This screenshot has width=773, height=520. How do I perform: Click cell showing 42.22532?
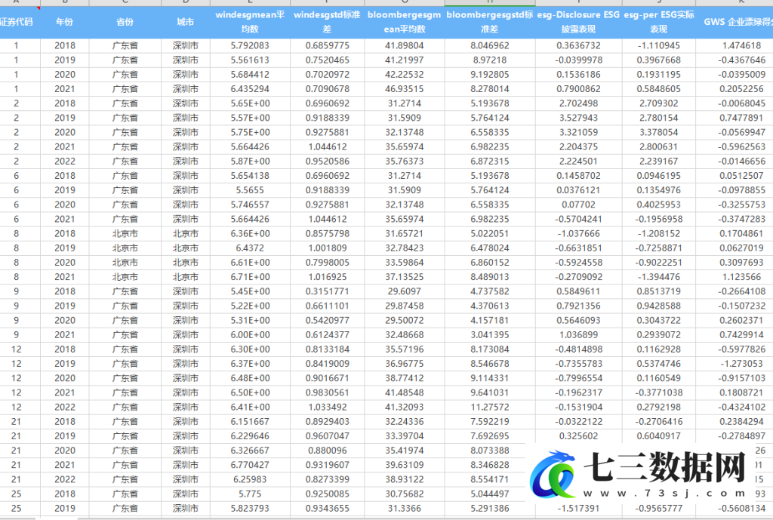(x=405, y=75)
